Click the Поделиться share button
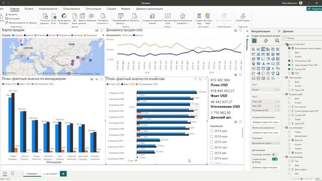 [x=314, y=9]
